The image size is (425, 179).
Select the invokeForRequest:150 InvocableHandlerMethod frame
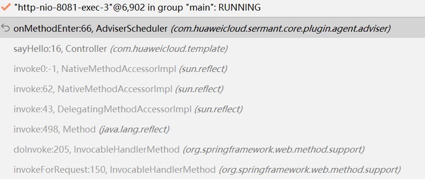coord(114,170)
